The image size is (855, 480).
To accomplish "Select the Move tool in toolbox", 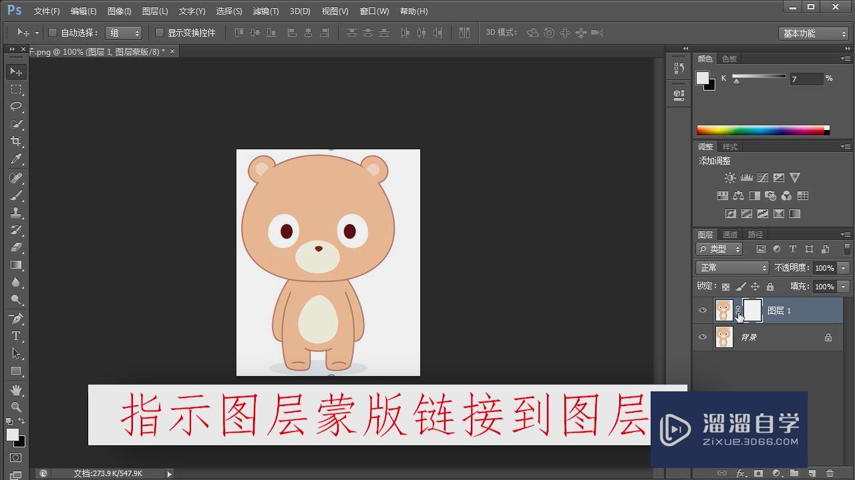I will (x=16, y=71).
